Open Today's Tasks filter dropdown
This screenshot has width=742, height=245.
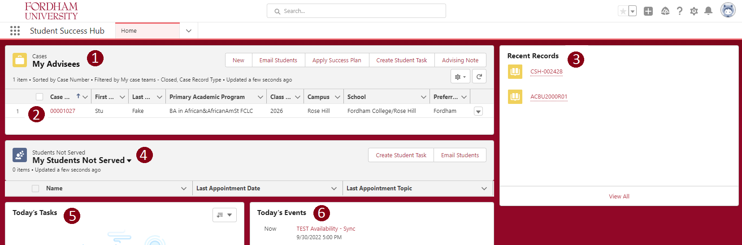(x=225, y=215)
